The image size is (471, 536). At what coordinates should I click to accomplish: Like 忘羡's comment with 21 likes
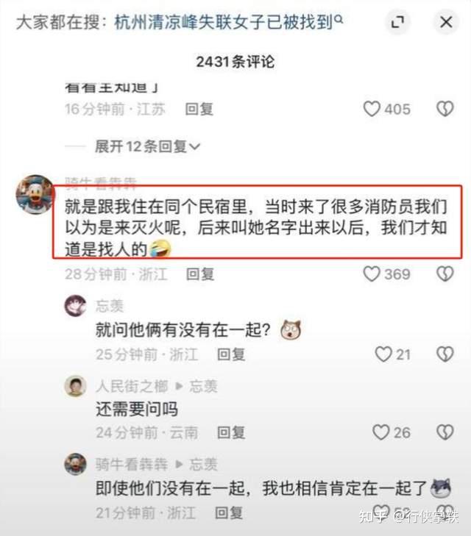coord(383,354)
